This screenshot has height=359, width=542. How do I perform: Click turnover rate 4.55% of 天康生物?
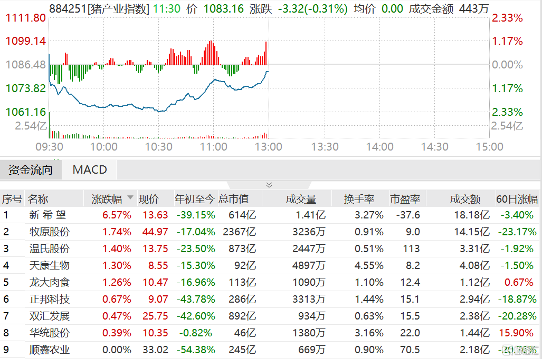tap(369, 265)
